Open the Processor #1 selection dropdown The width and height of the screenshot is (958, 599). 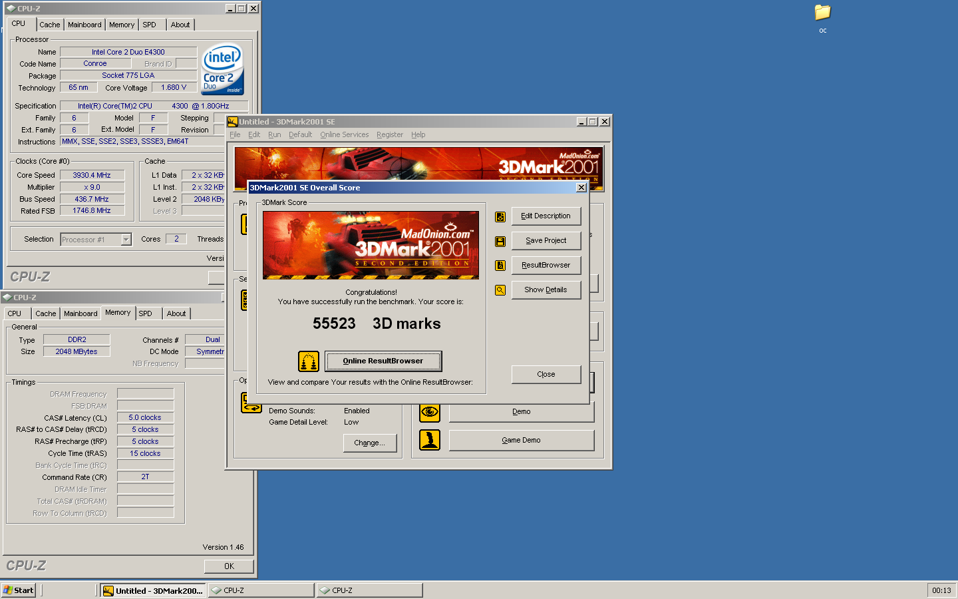click(x=126, y=240)
